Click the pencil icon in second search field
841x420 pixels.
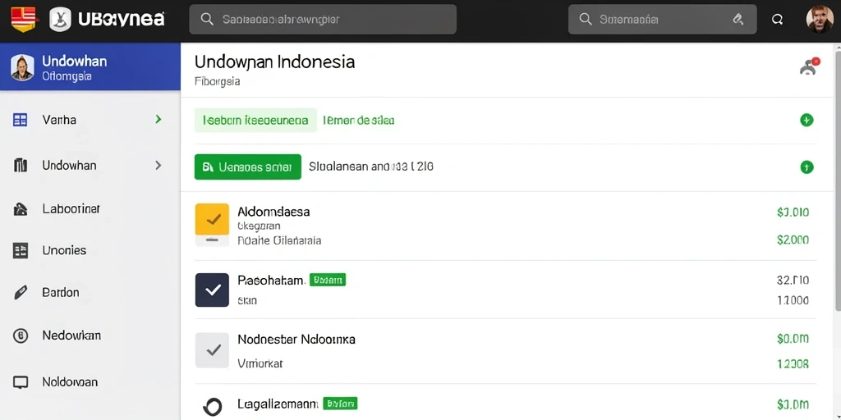(738, 20)
